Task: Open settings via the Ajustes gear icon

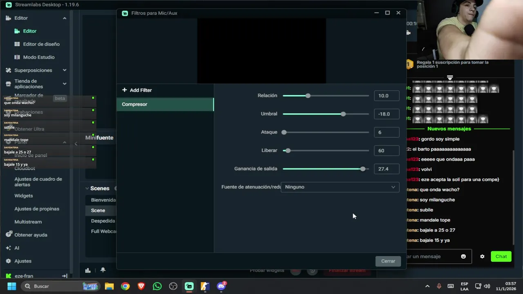Action: pyautogui.click(x=8, y=261)
